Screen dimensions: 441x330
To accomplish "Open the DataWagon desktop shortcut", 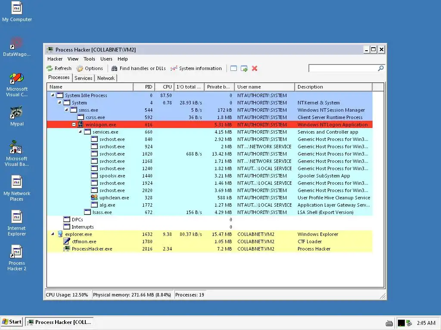I will (x=17, y=46).
